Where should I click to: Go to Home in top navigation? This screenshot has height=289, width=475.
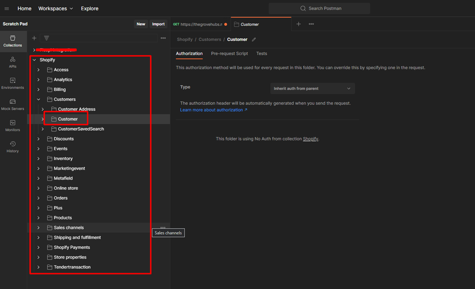24,9
